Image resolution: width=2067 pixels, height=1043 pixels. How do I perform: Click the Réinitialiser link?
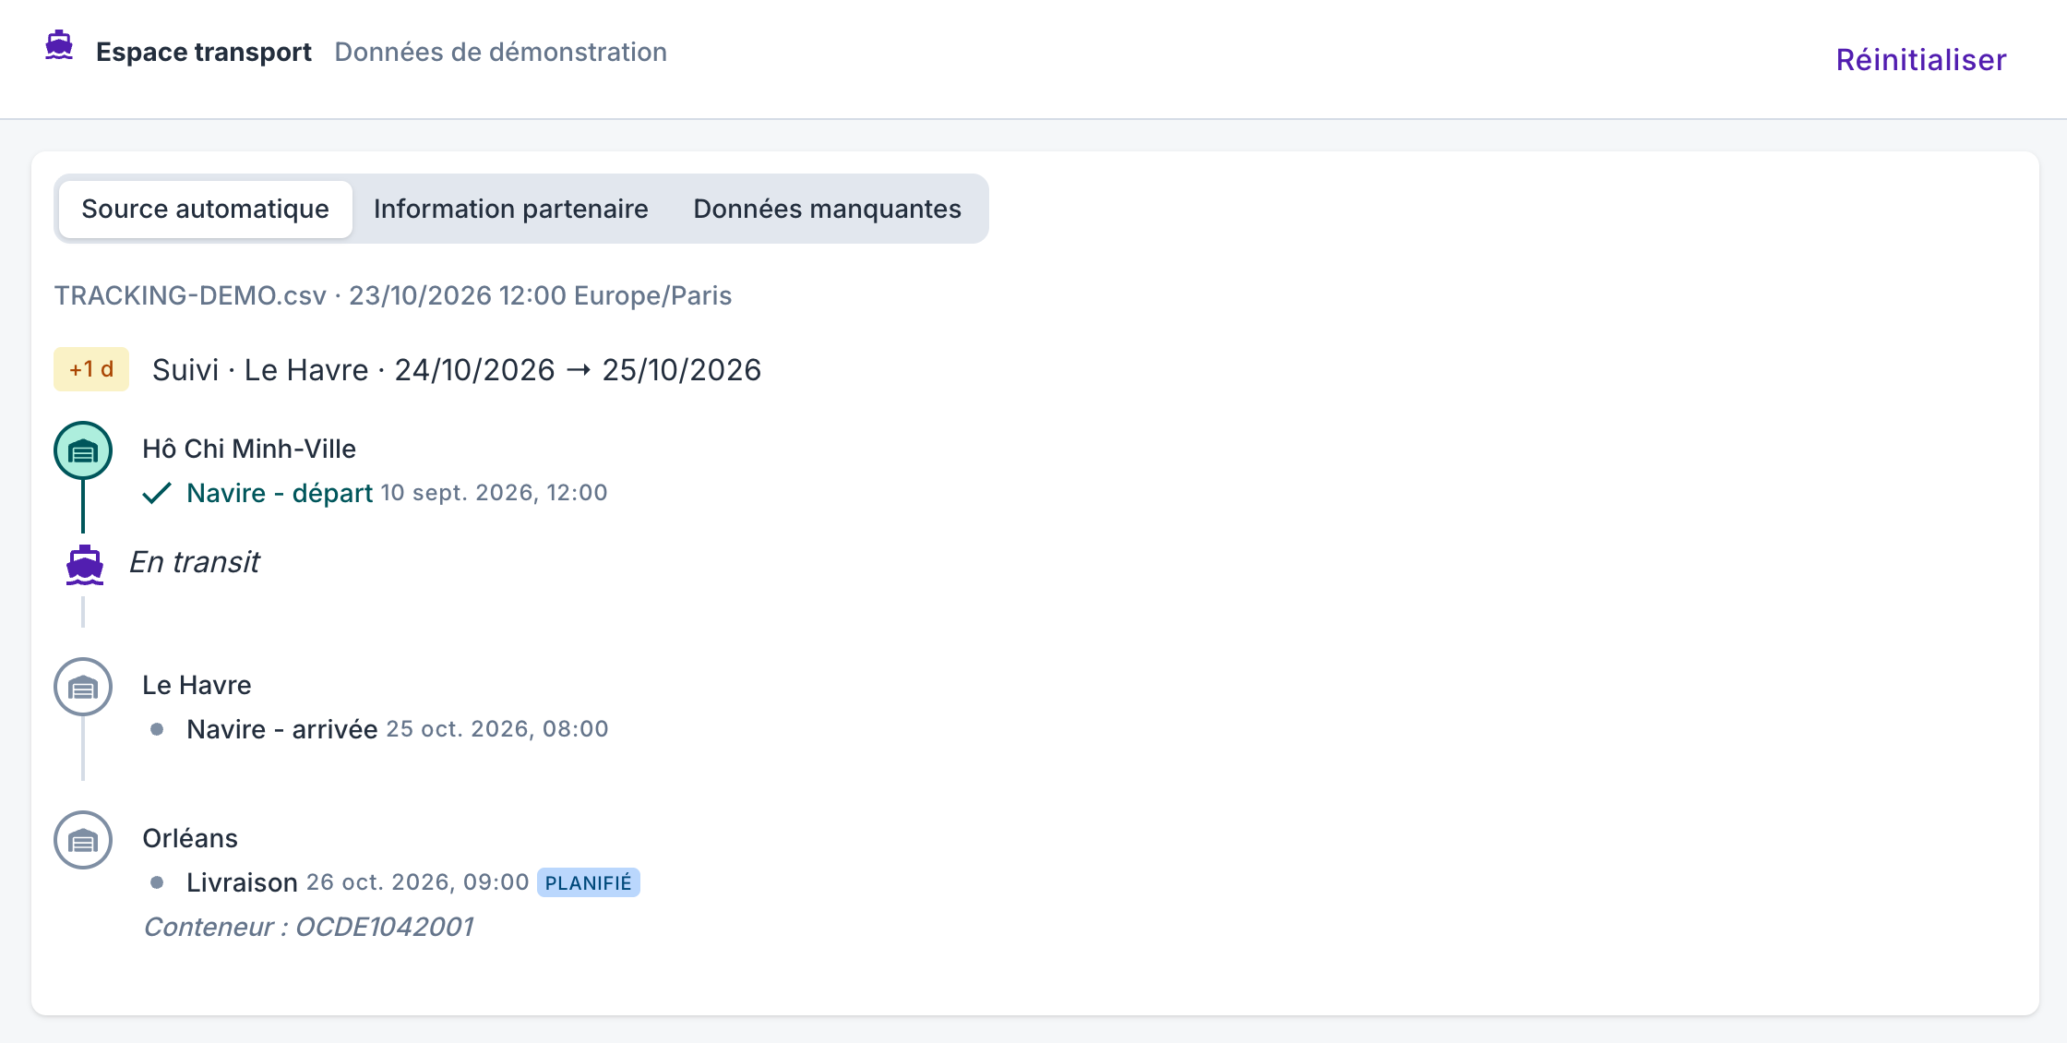coord(1921,60)
